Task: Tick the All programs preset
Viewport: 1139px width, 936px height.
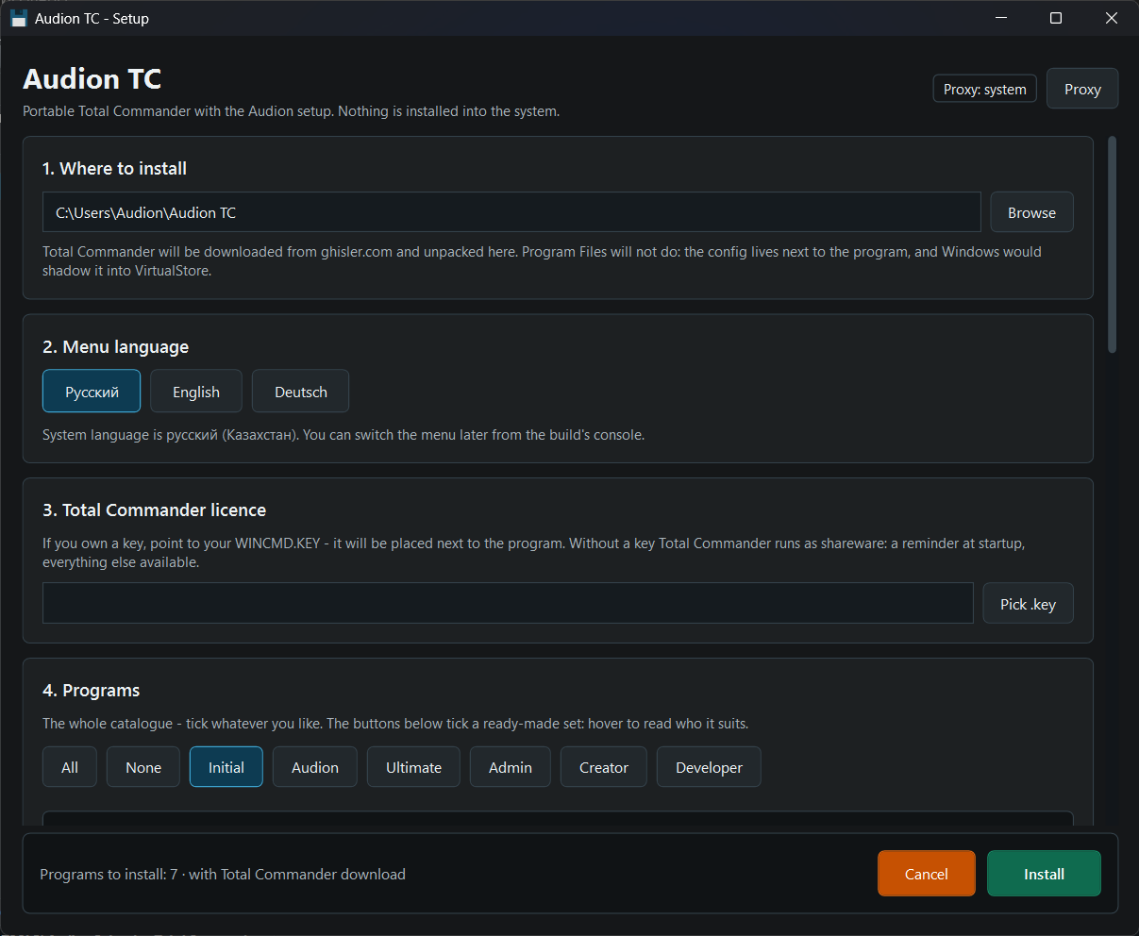Action: coord(70,767)
